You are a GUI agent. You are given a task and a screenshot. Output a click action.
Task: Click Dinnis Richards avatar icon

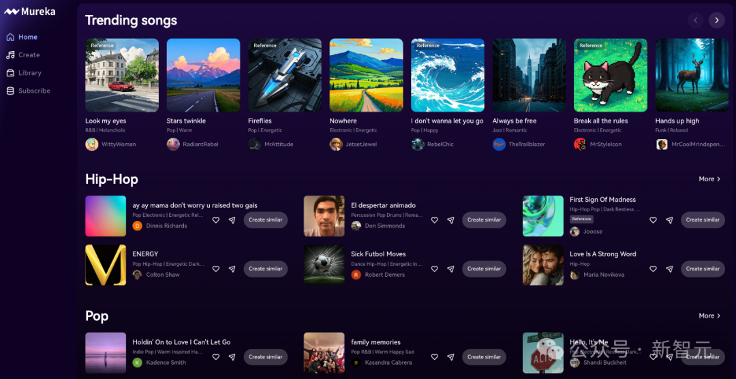pyautogui.click(x=138, y=226)
